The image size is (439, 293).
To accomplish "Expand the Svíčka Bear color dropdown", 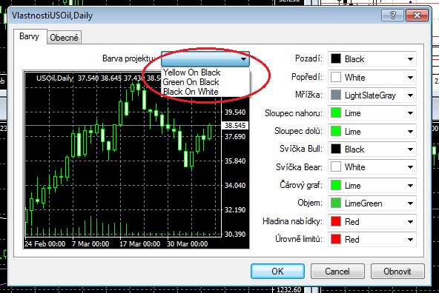I will pyautogui.click(x=410, y=167).
